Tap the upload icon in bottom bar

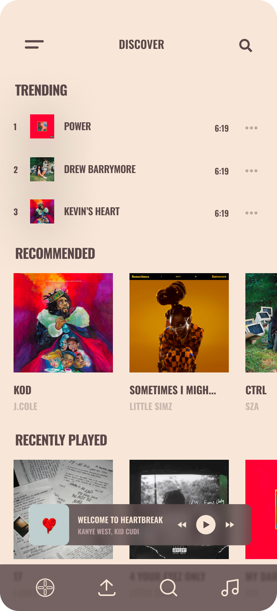(x=107, y=588)
